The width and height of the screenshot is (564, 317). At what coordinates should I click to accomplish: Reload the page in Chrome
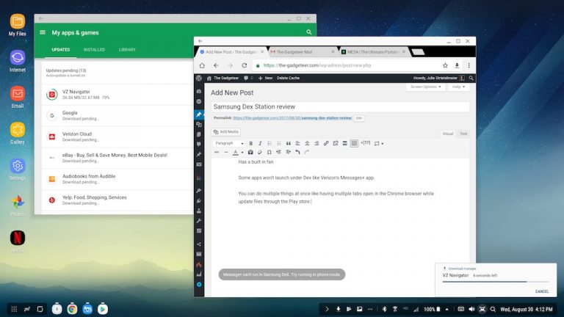click(244, 65)
